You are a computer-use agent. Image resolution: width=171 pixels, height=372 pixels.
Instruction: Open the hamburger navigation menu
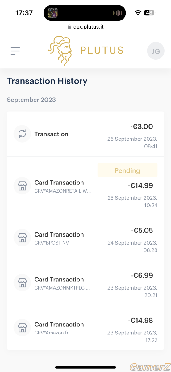coord(15,51)
